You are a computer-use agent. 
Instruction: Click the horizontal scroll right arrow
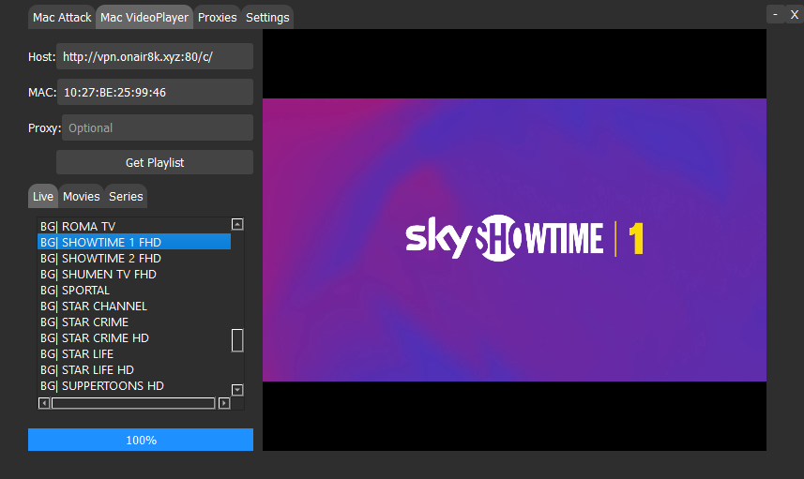(x=224, y=403)
